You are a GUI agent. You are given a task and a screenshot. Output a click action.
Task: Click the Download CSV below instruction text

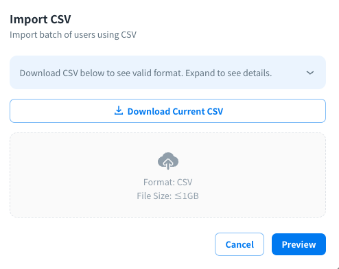click(101, 73)
